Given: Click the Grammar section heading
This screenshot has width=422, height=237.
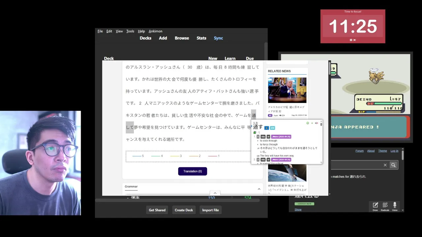Looking at the screenshot, I should 131,187.
